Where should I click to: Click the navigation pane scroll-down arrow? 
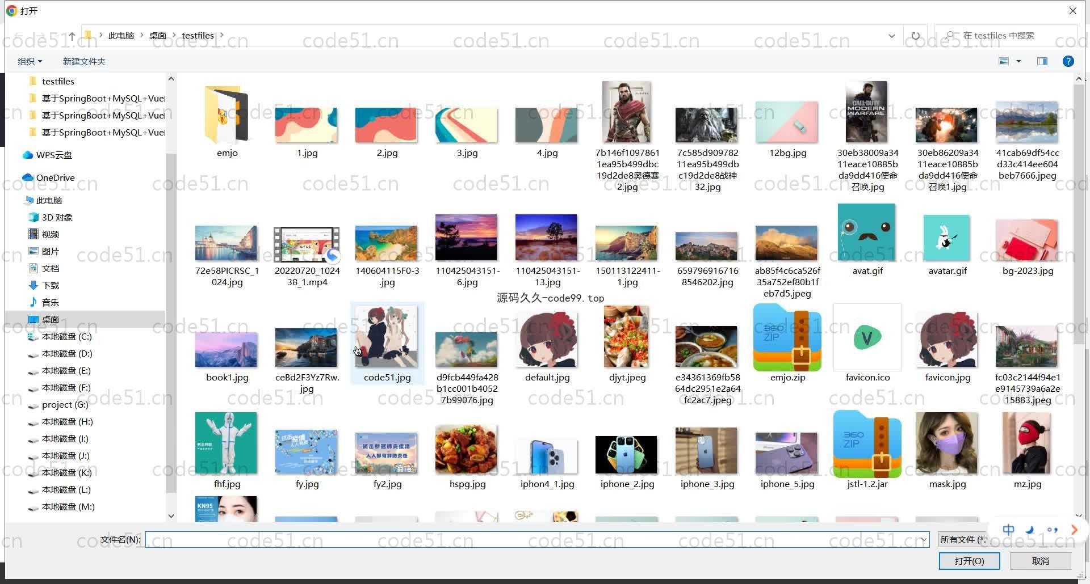171,516
